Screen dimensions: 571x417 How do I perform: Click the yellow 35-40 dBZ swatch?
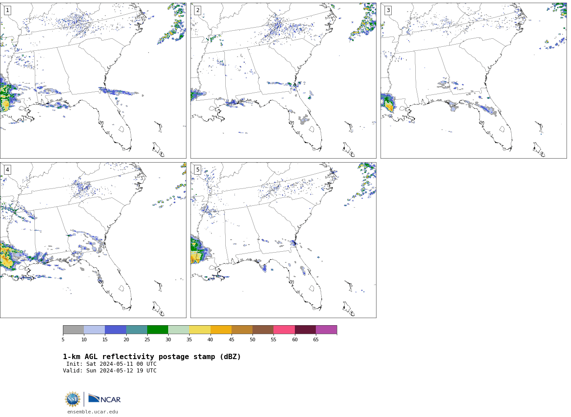[x=200, y=330]
